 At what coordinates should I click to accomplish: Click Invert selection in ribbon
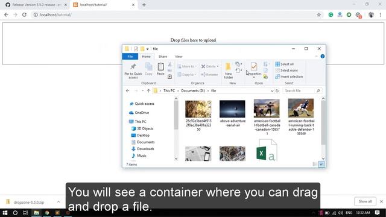click(289, 77)
